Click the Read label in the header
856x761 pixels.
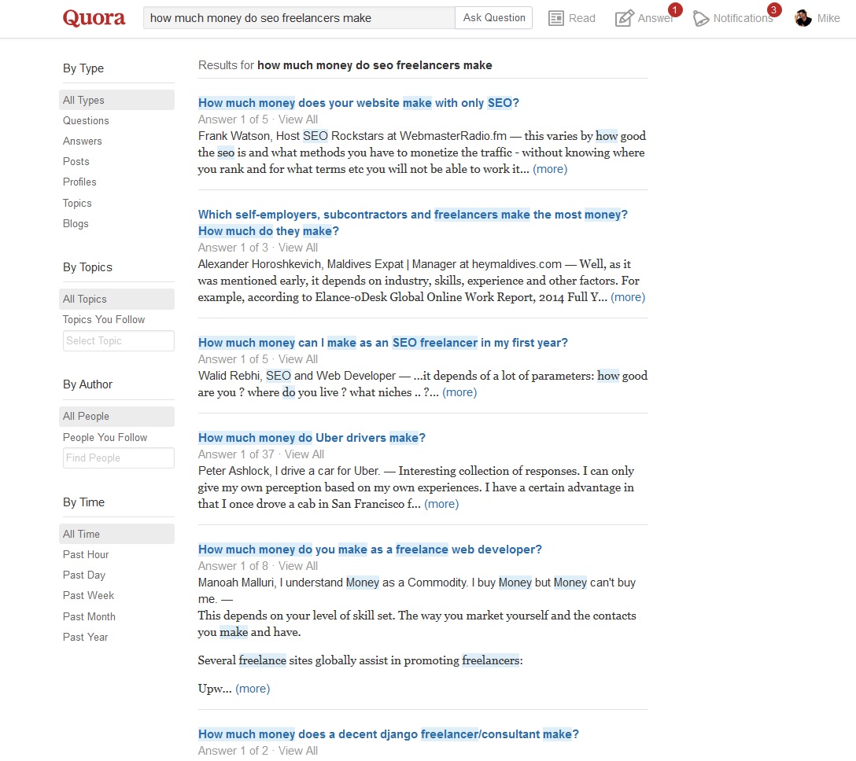[582, 19]
